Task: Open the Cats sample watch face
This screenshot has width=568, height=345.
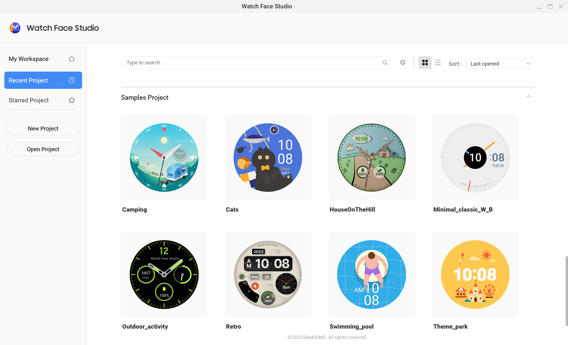Action: [268, 158]
